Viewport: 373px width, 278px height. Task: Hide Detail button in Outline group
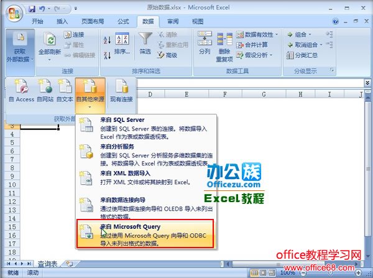pos(329,44)
